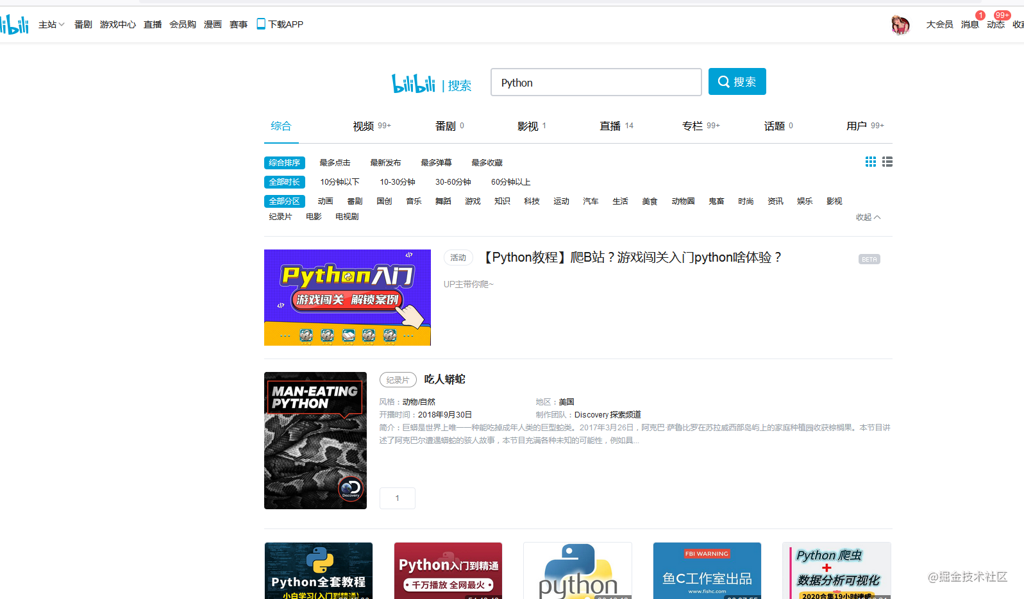Screen dimensions: 1024x599
Task: Switch to grid view layout icon
Action: pos(871,162)
